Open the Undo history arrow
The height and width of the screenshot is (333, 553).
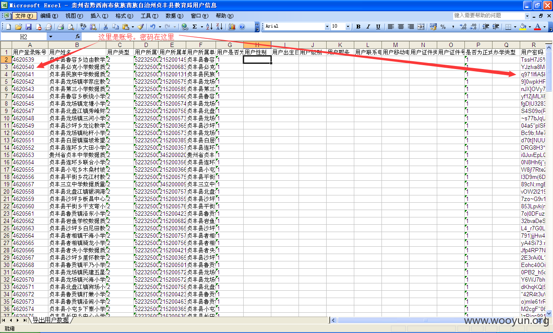pos(159,27)
